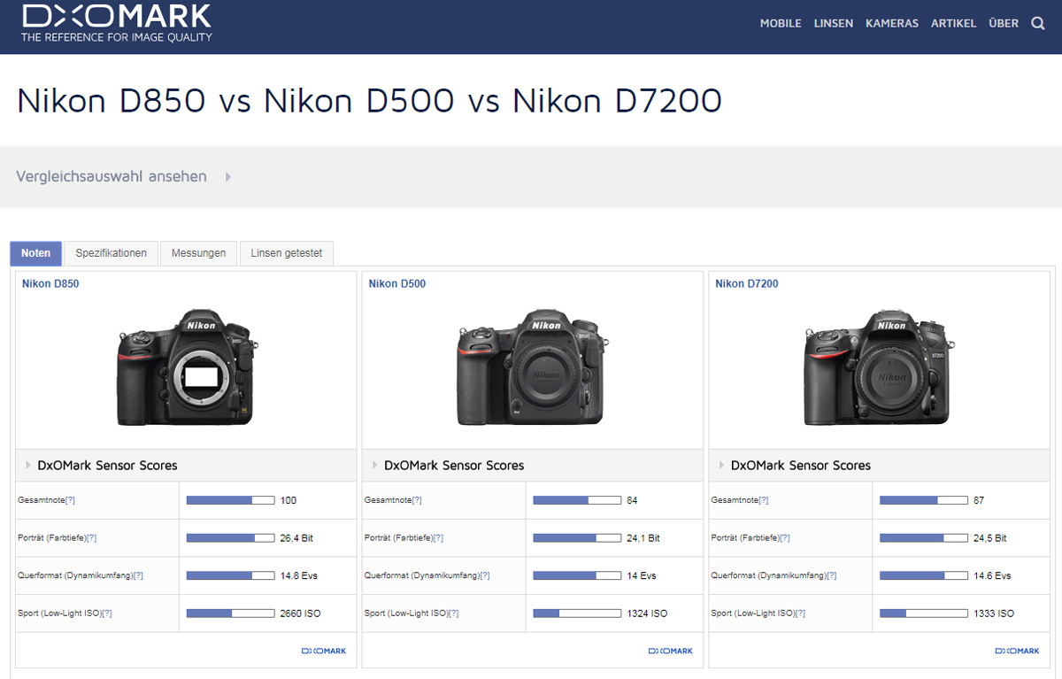
Task: Click the [?] help next to D7200 Porträt (Farbtiefe)
Action: [785, 538]
